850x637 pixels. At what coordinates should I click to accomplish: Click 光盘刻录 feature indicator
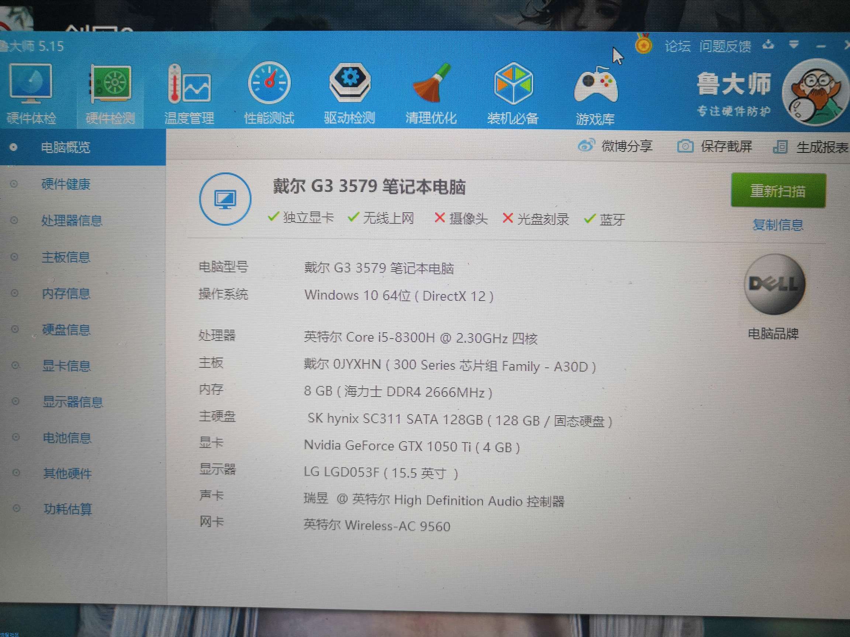click(x=536, y=219)
